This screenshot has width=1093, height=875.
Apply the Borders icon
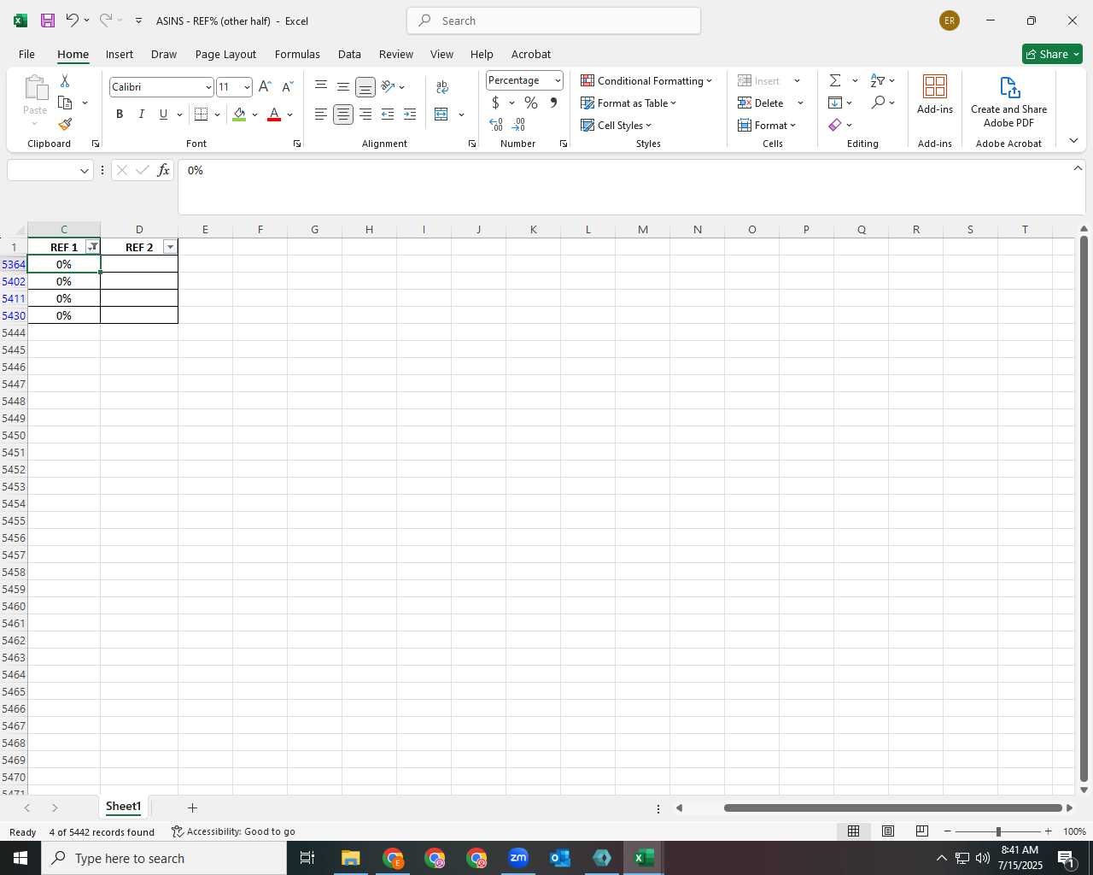point(202,115)
